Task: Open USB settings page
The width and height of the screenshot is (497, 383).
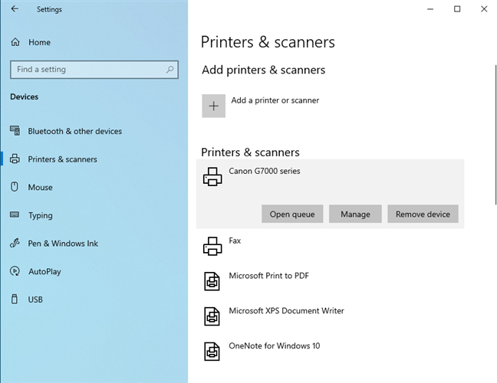Action: 35,300
